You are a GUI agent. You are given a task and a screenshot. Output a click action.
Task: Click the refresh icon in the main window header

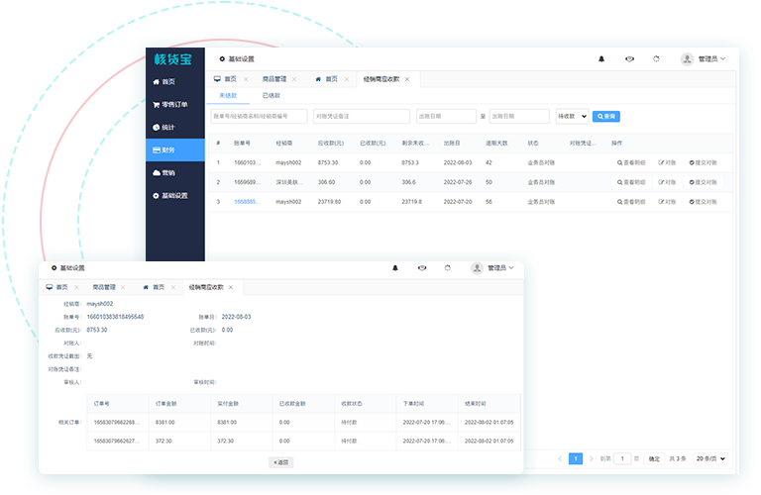[x=656, y=59]
